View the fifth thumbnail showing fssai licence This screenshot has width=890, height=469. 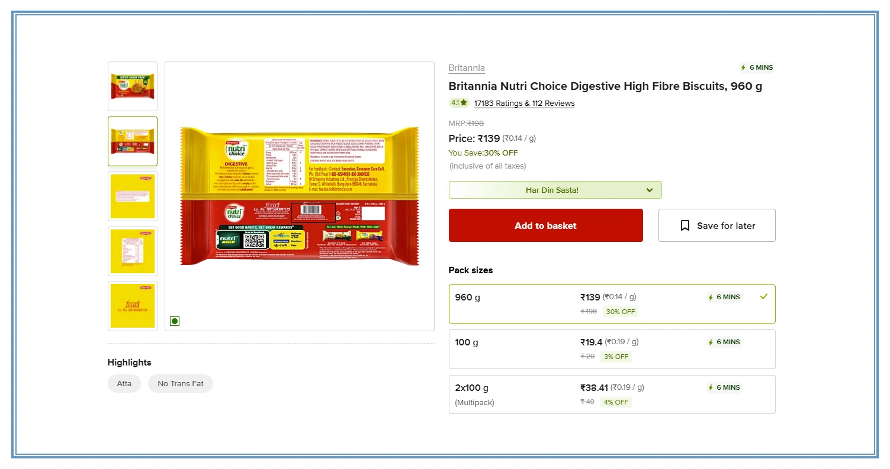pyautogui.click(x=133, y=306)
